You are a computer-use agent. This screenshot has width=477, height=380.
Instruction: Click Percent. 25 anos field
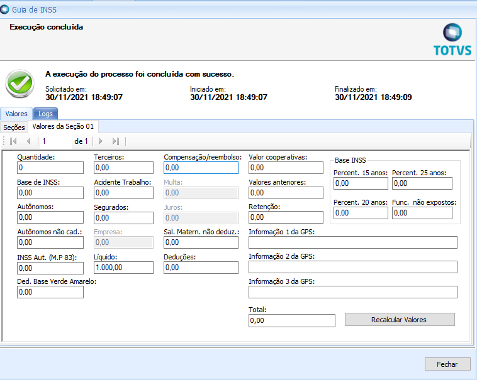422,183
